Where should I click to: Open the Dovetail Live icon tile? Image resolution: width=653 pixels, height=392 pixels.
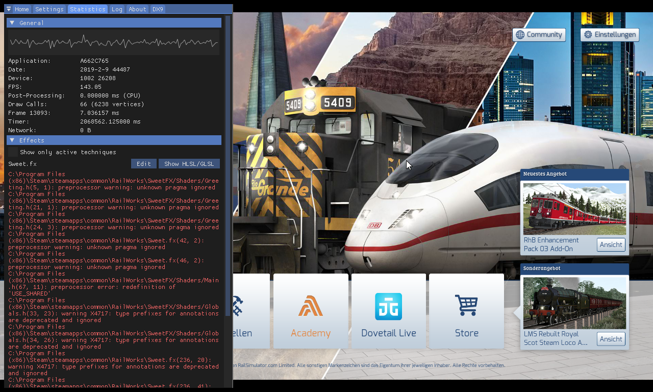(388, 306)
